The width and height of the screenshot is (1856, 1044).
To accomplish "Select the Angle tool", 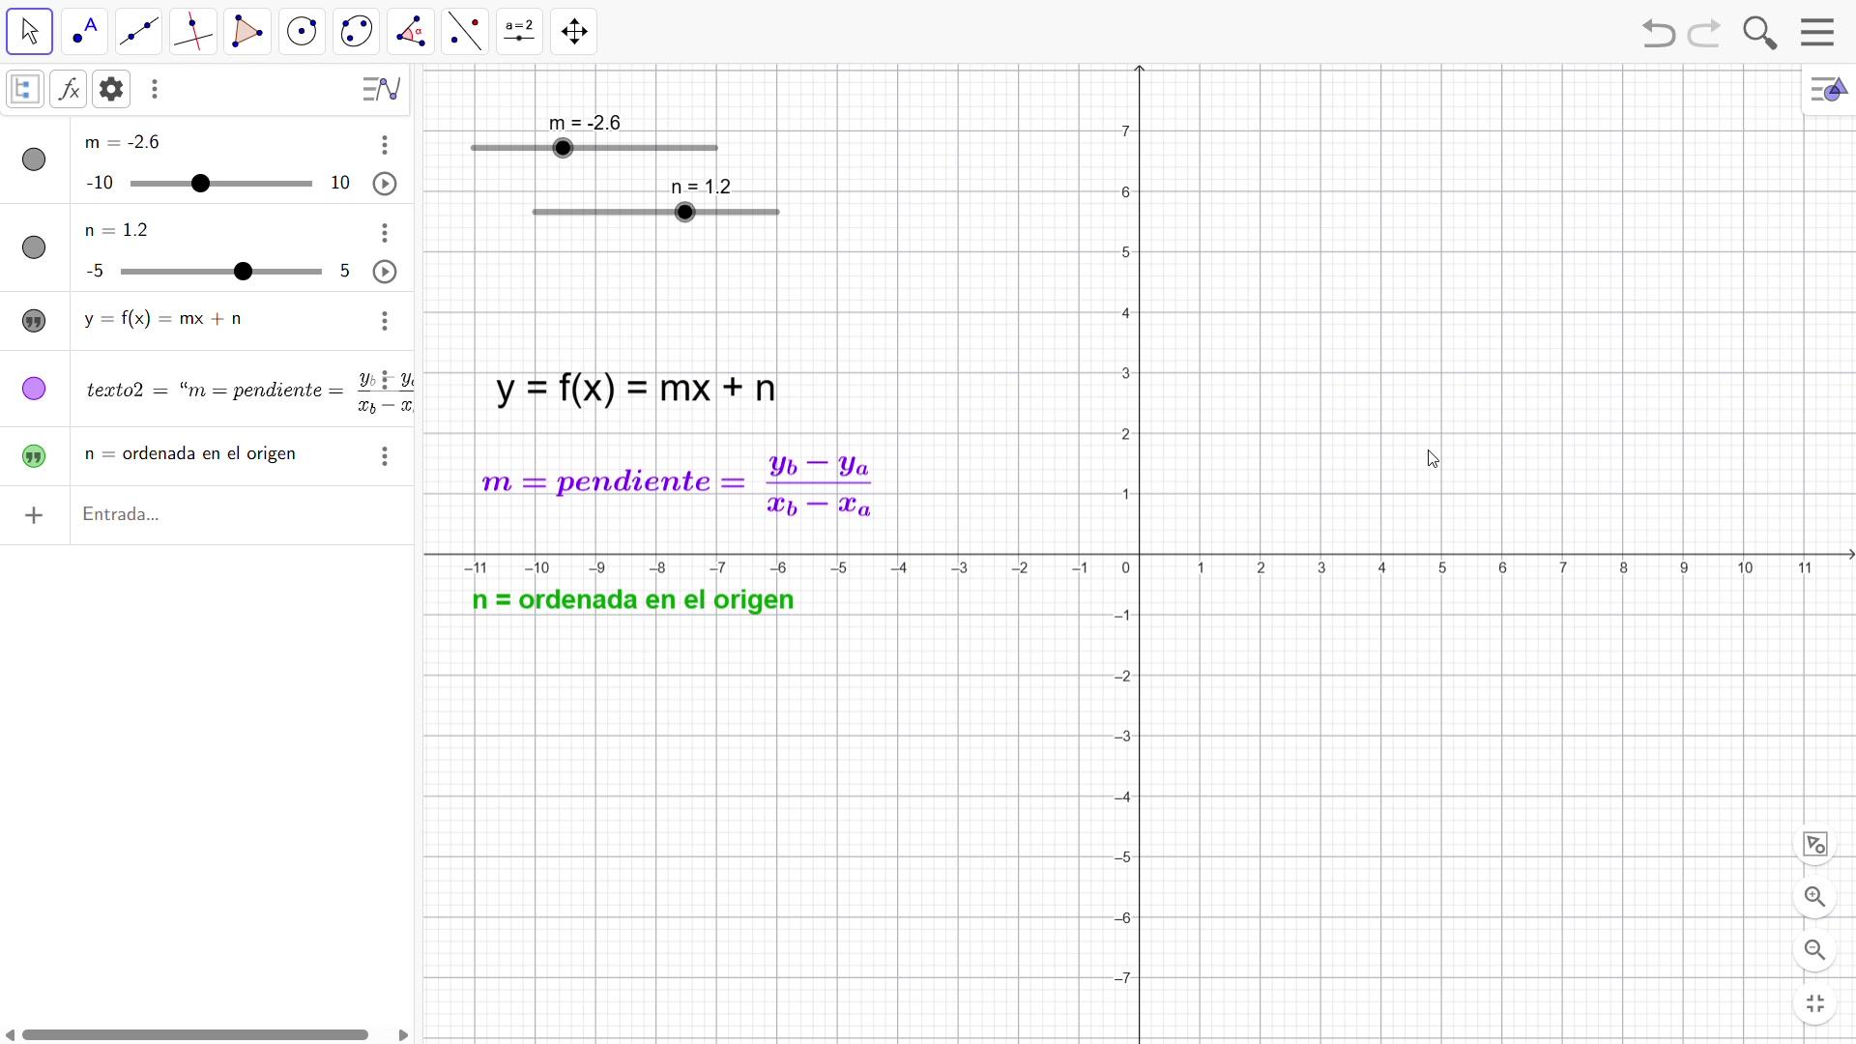I will coord(412,32).
